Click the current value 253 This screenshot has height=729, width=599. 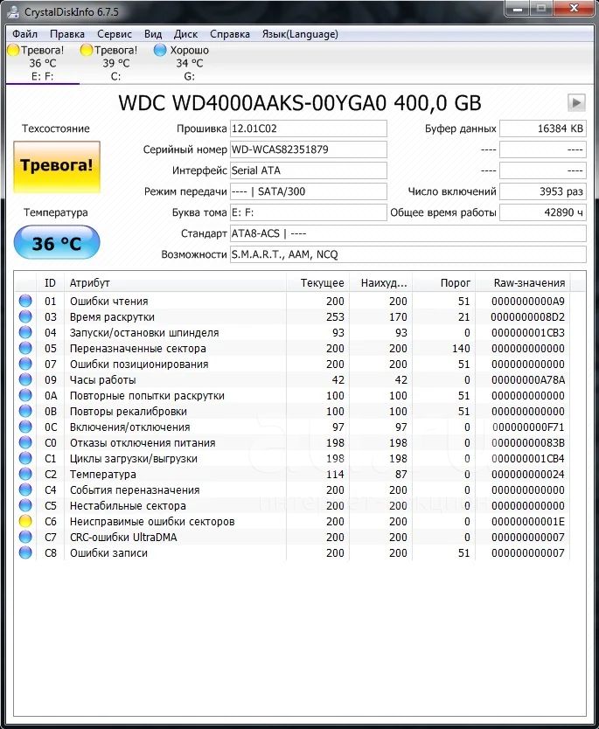pyautogui.click(x=335, y=317)
